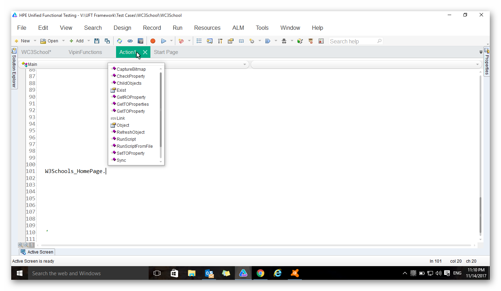The height and width of the screenshot is (291, 501).
Task: Click in the Search help field
Action: click(x=356, y=41)
